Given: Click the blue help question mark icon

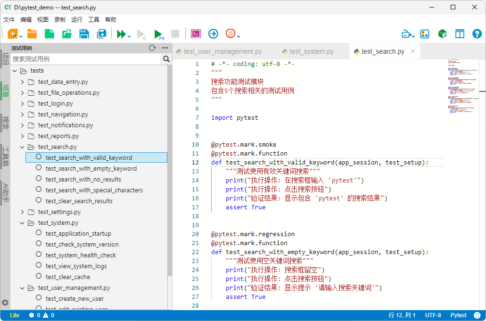Looking at the screenshot, I should click(x=477, y=33).
